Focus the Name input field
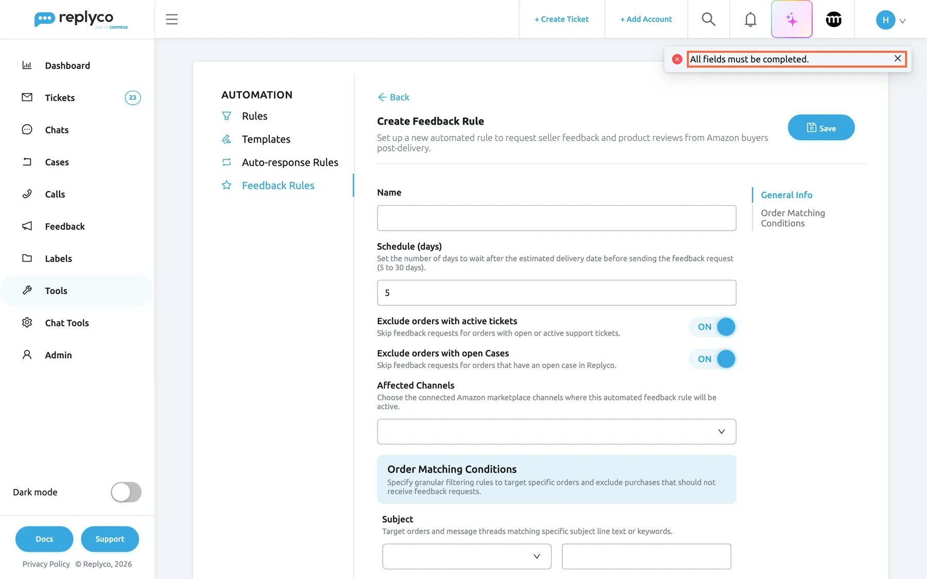This screenshot has width=927, height=579. click(557, 218)
